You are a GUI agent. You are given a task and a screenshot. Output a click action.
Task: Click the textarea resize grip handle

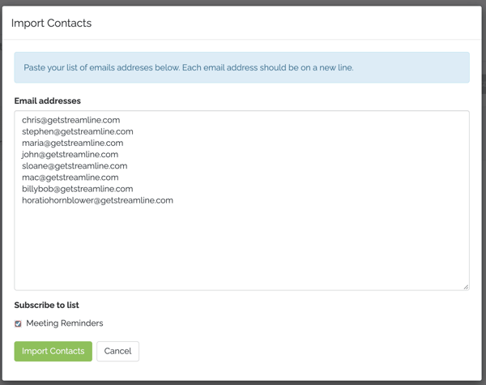coord(466,287)
